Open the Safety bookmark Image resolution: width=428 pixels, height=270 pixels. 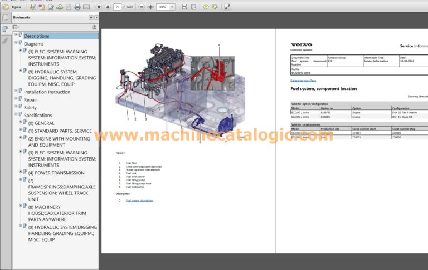pos(30,108)
